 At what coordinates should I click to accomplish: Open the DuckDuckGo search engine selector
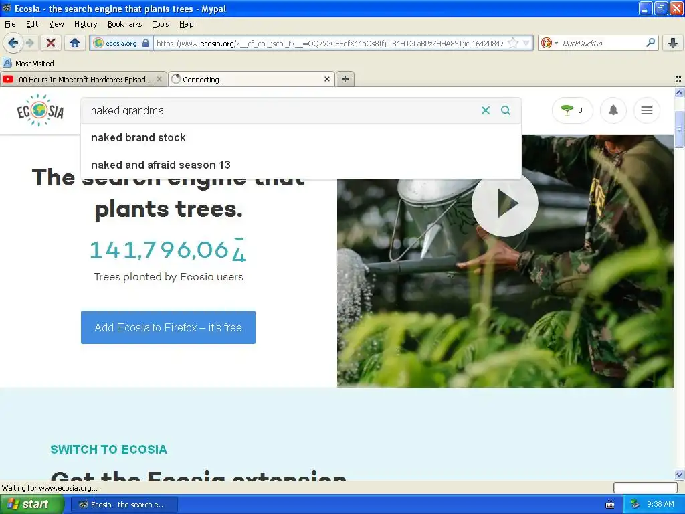549,43
